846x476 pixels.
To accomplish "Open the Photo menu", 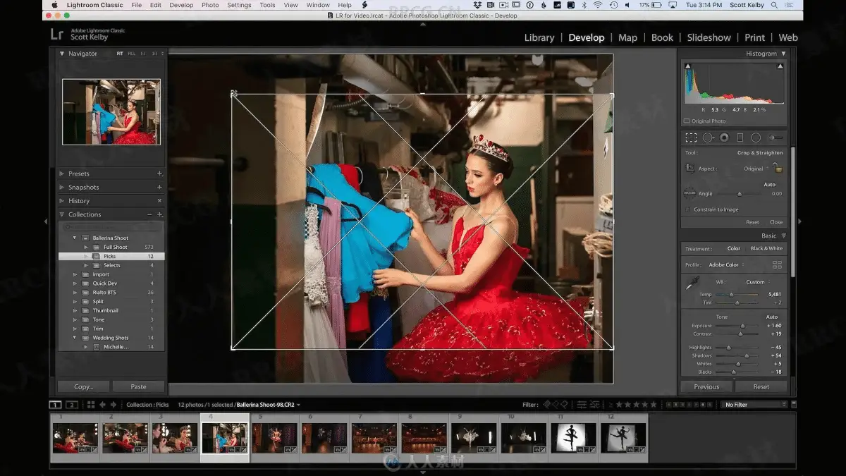I will tap(210, 5).
